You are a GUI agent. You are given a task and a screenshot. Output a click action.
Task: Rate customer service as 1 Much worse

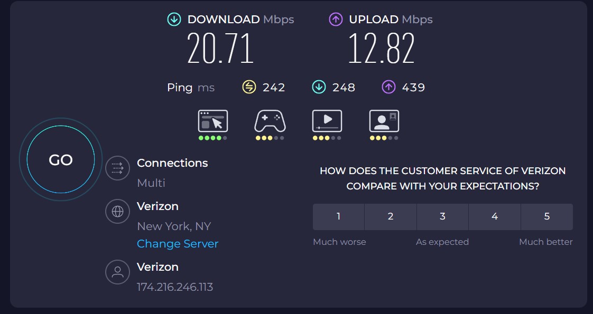pyautogui.click(x=338, y=216)
